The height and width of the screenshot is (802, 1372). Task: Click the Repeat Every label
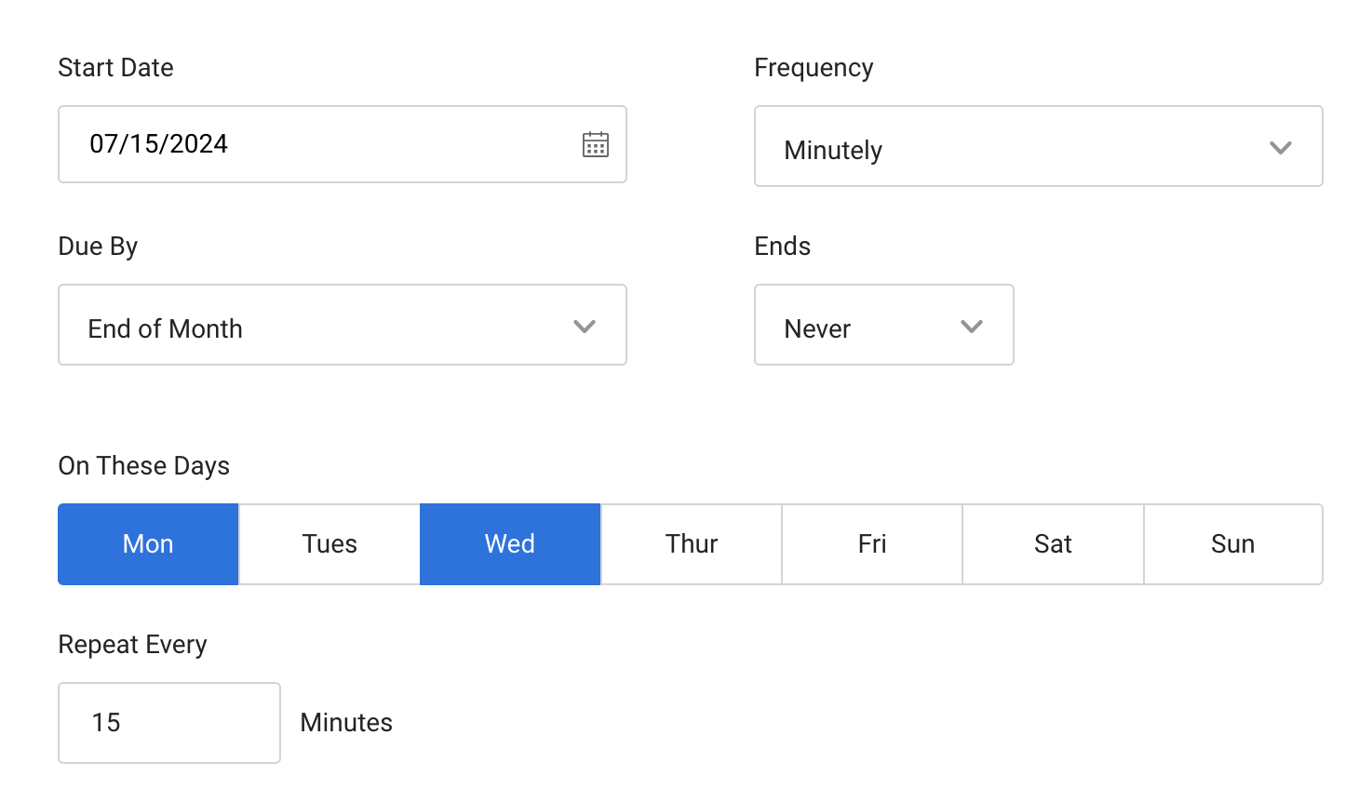[132, 645]
